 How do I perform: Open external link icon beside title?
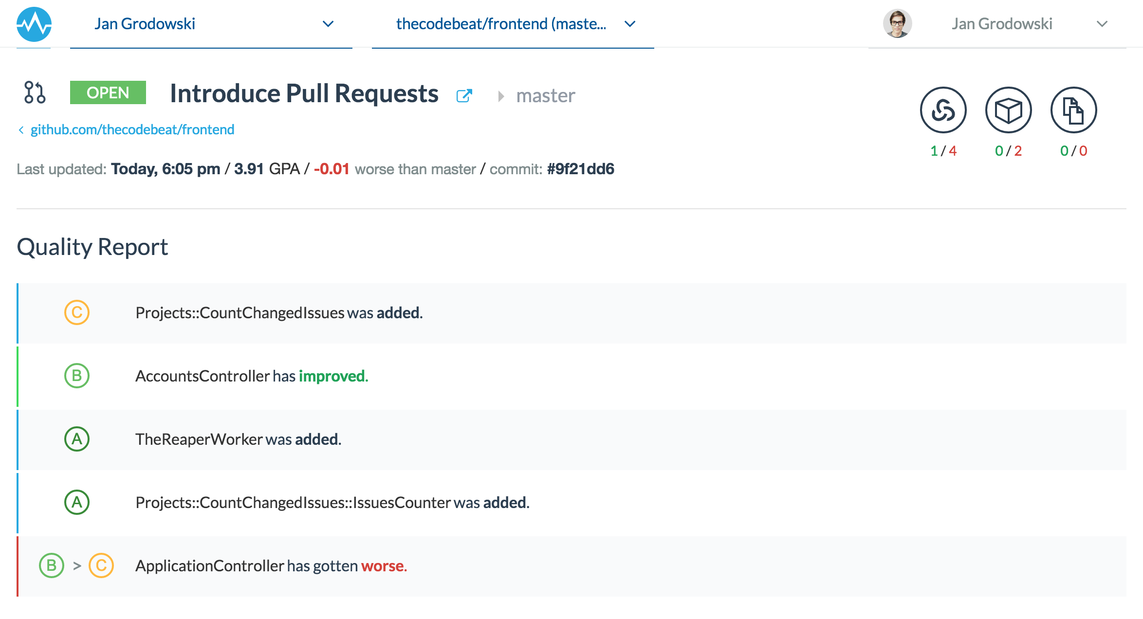464,95
